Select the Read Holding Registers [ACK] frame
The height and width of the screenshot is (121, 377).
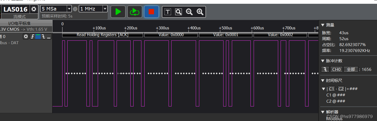click(x=103, y=35)
